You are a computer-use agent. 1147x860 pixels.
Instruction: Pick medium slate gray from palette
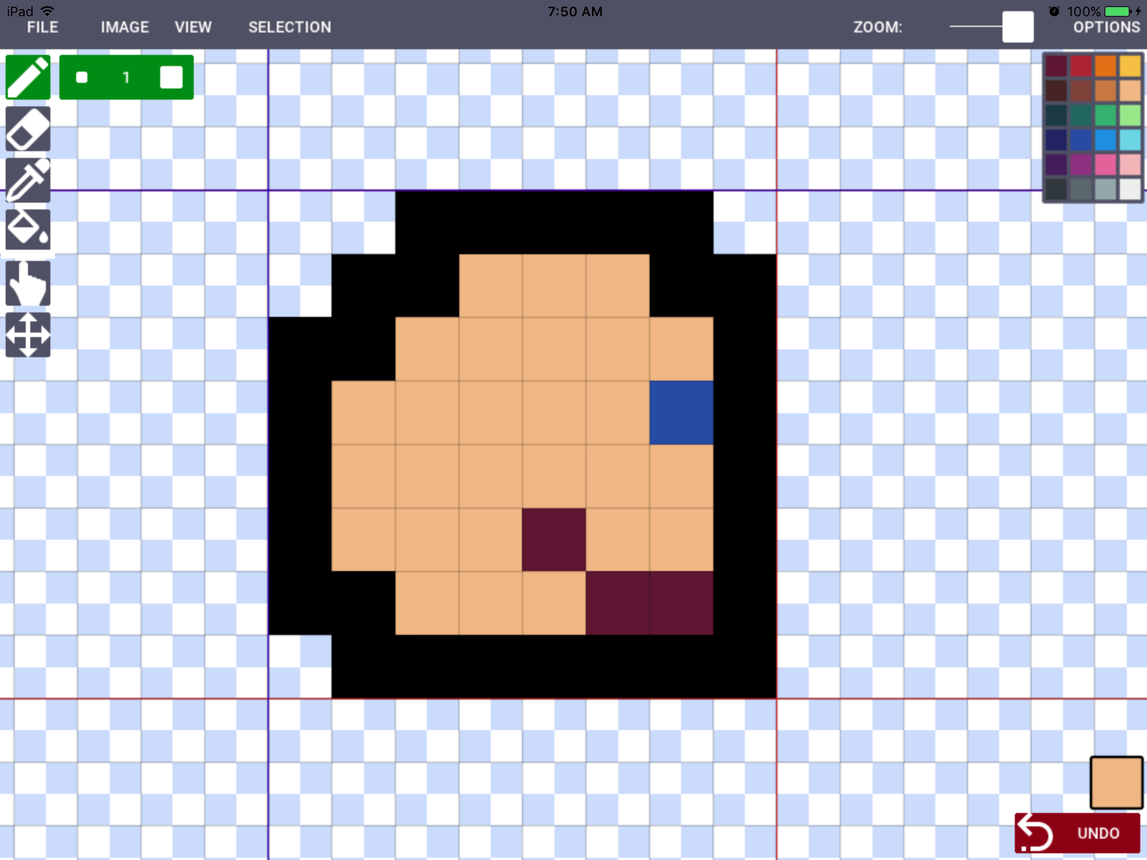(x=1081, y=189)
